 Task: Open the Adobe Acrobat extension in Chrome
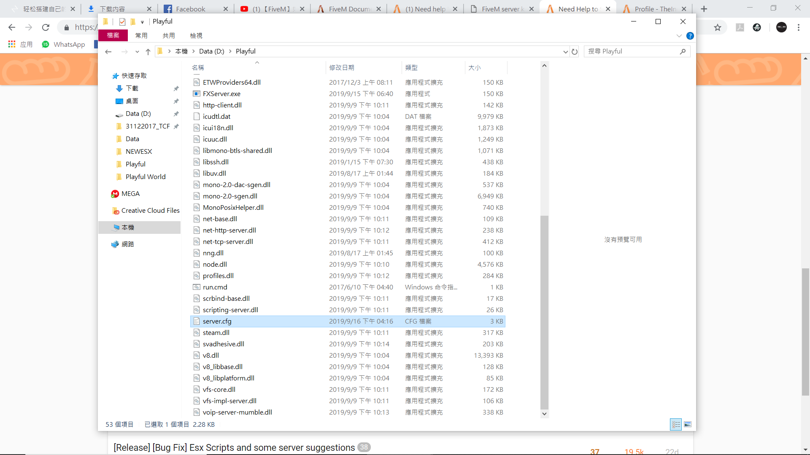[x=740, y=27]
